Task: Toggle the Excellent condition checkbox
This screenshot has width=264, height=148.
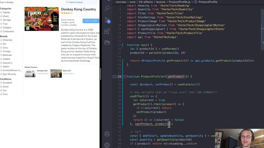Action: tap(1, 83)
